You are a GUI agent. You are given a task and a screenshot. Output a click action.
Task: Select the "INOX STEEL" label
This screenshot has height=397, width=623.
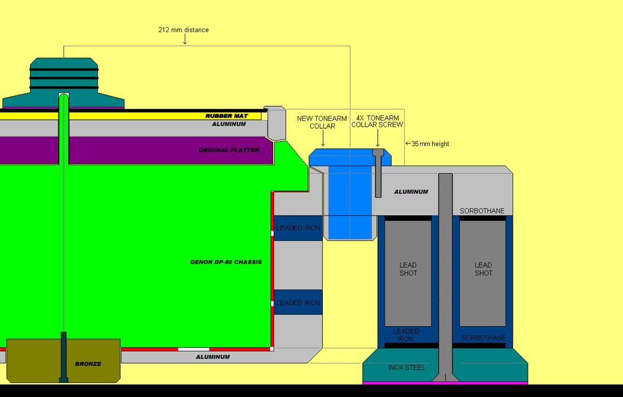click(x=407, y=368)
